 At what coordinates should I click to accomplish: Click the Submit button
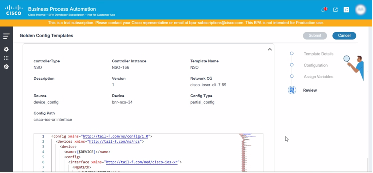point(315,36)
